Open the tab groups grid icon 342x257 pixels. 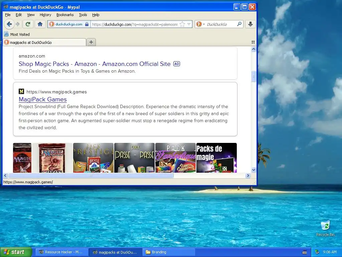click(x=253, y=42)
